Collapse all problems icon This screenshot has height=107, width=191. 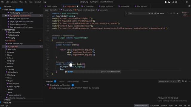coord(182,81)
